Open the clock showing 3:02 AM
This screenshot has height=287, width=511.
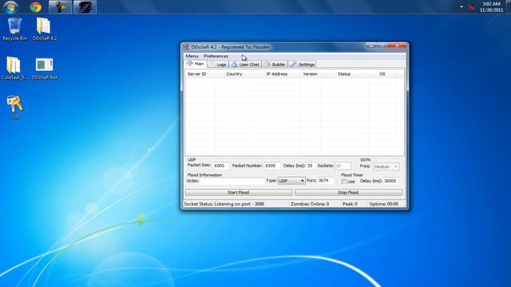click(x=491, y=7)
